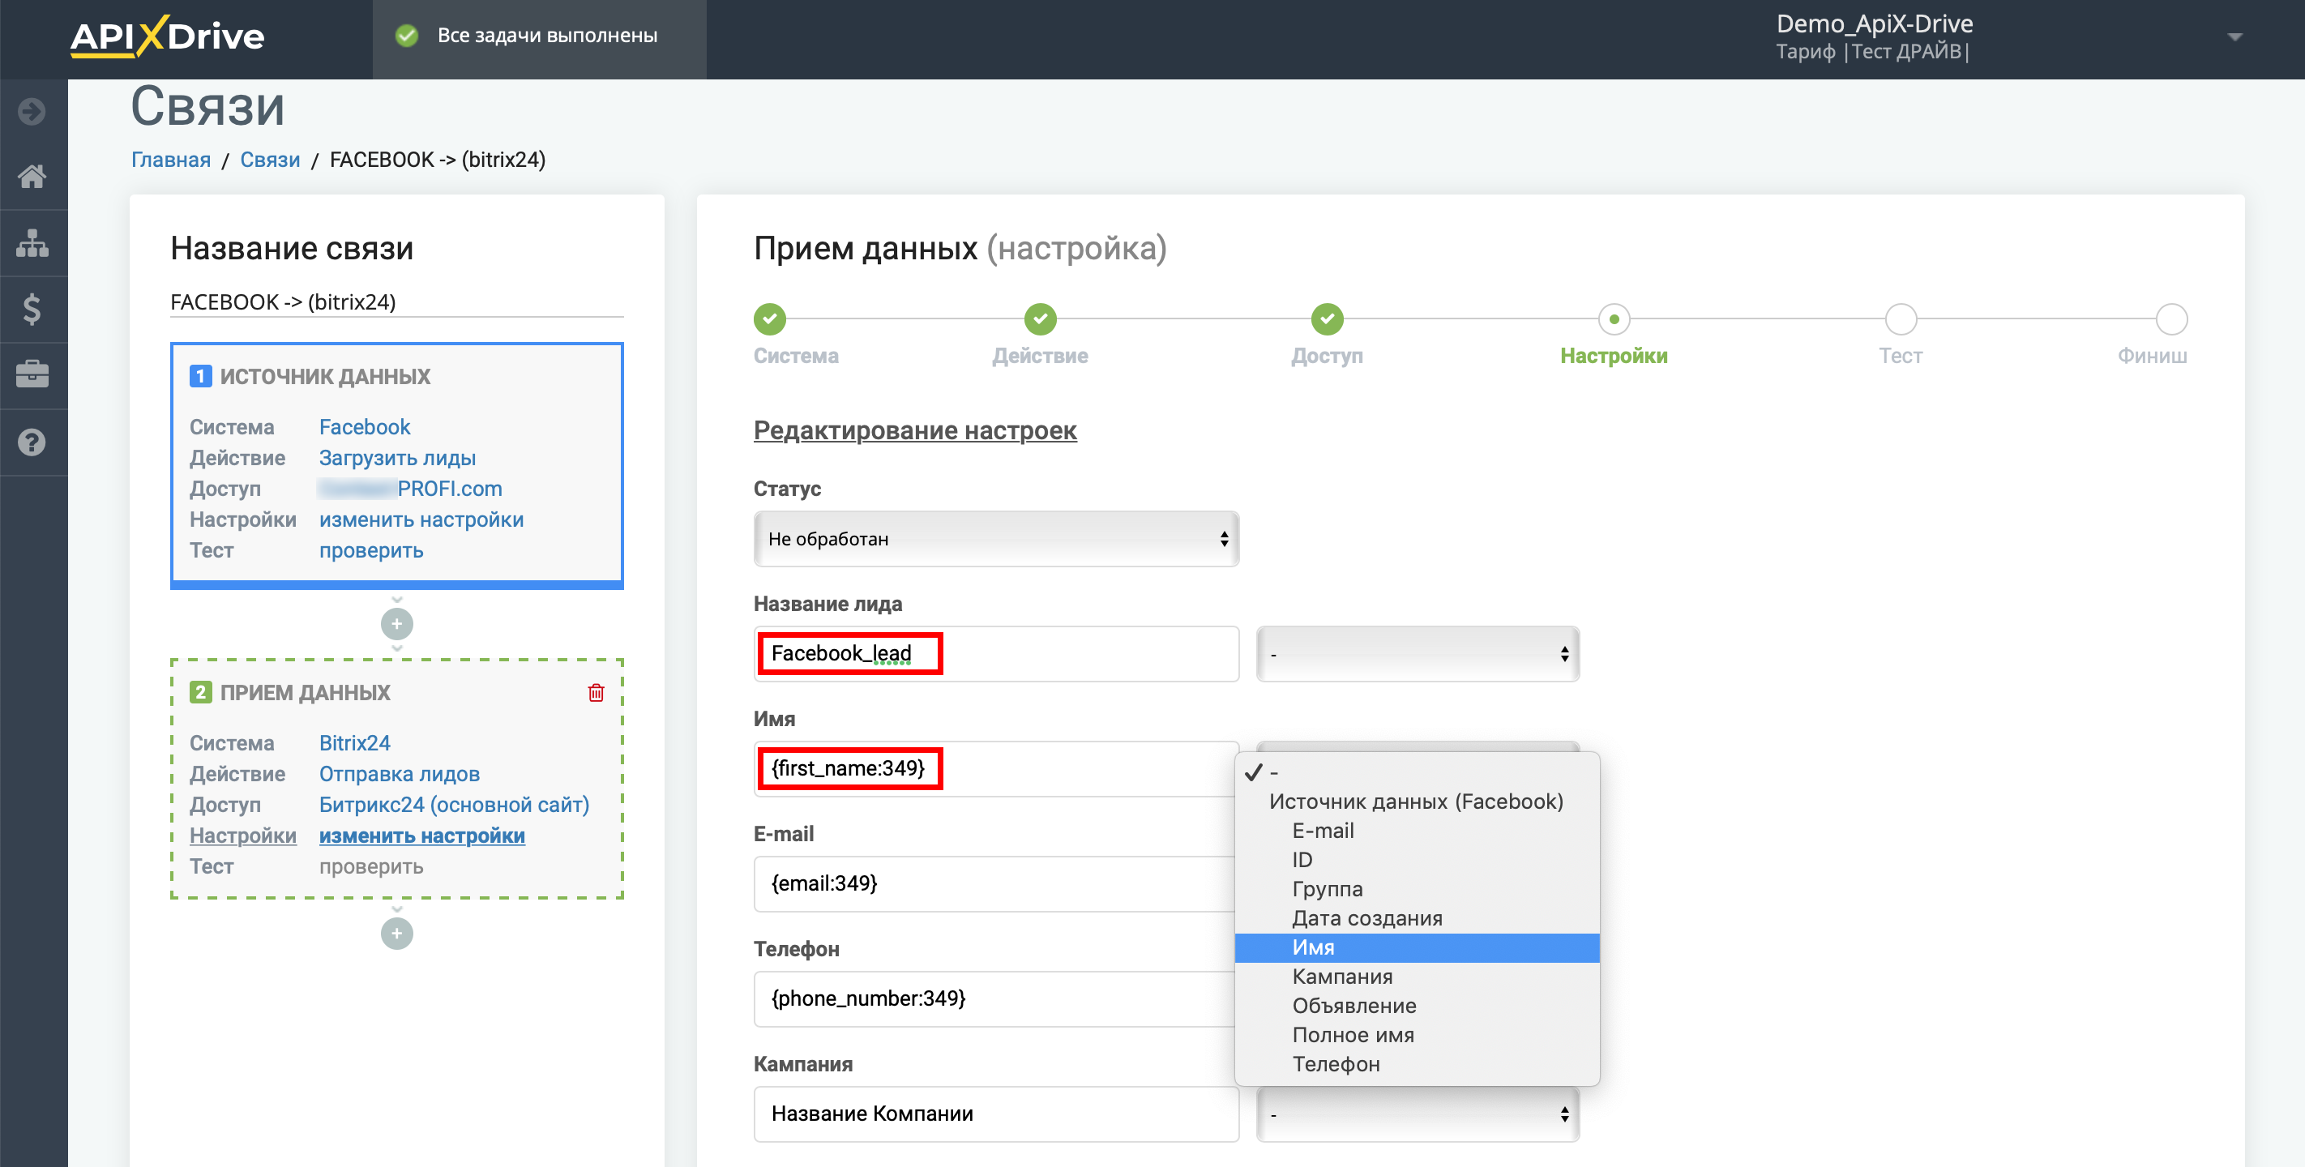Click the Название лида field Facebook_lead
Screen dimensions: 2305x1167
[x=996, y=654]
